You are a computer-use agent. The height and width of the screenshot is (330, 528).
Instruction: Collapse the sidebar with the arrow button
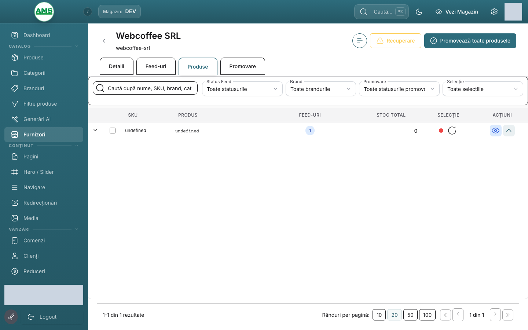(87, 12)
